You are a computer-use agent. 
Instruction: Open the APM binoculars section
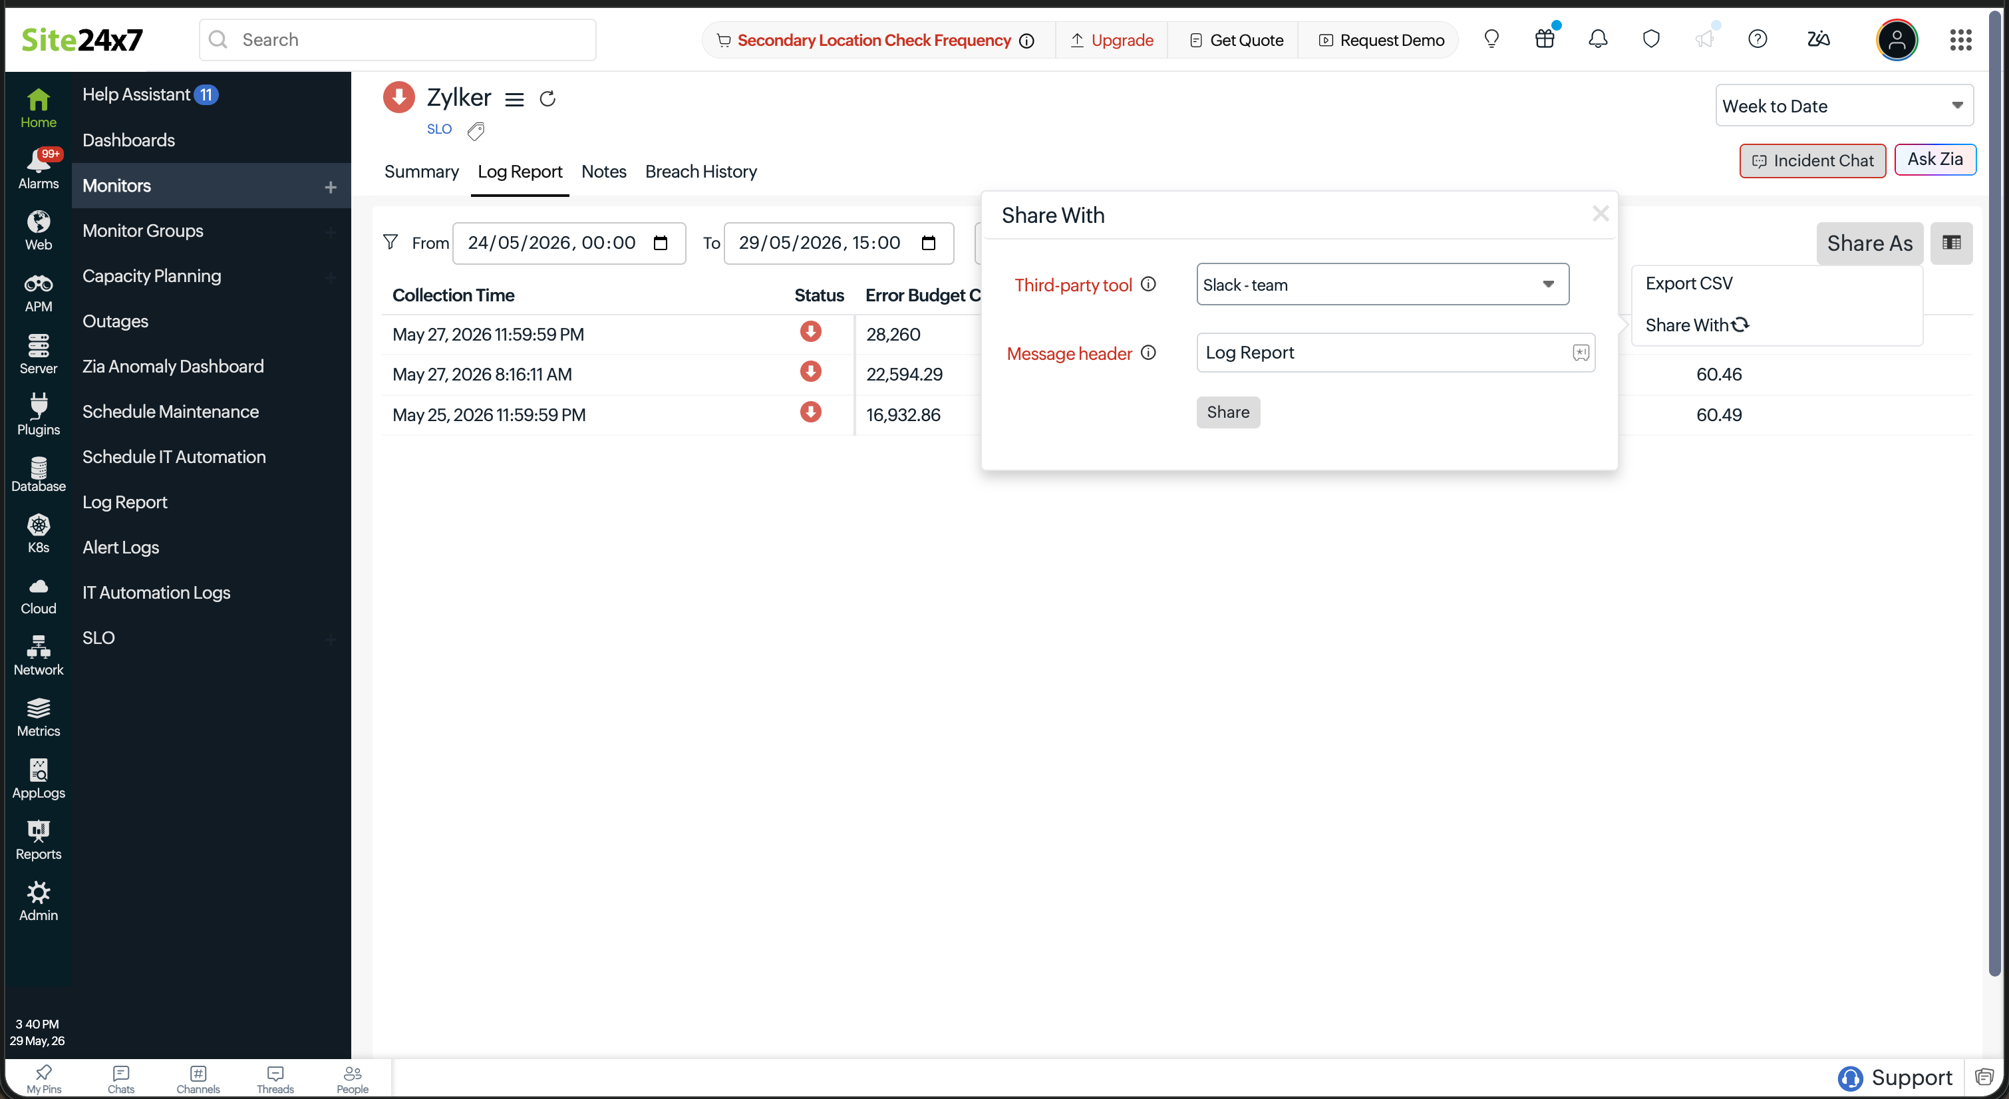[38, 293]
